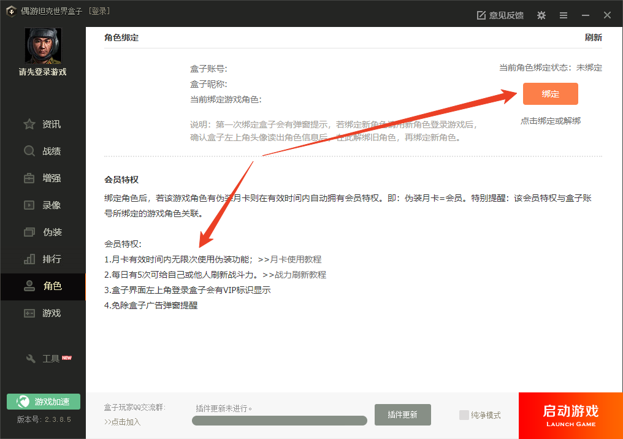Click the 插件更新 button
This screenshot has height=439, width=623.
point(402,415)
